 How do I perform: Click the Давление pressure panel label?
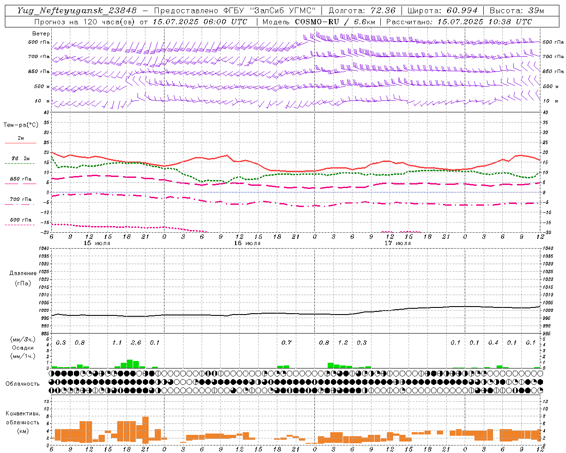pyautogui.click(x=23, y=273)
